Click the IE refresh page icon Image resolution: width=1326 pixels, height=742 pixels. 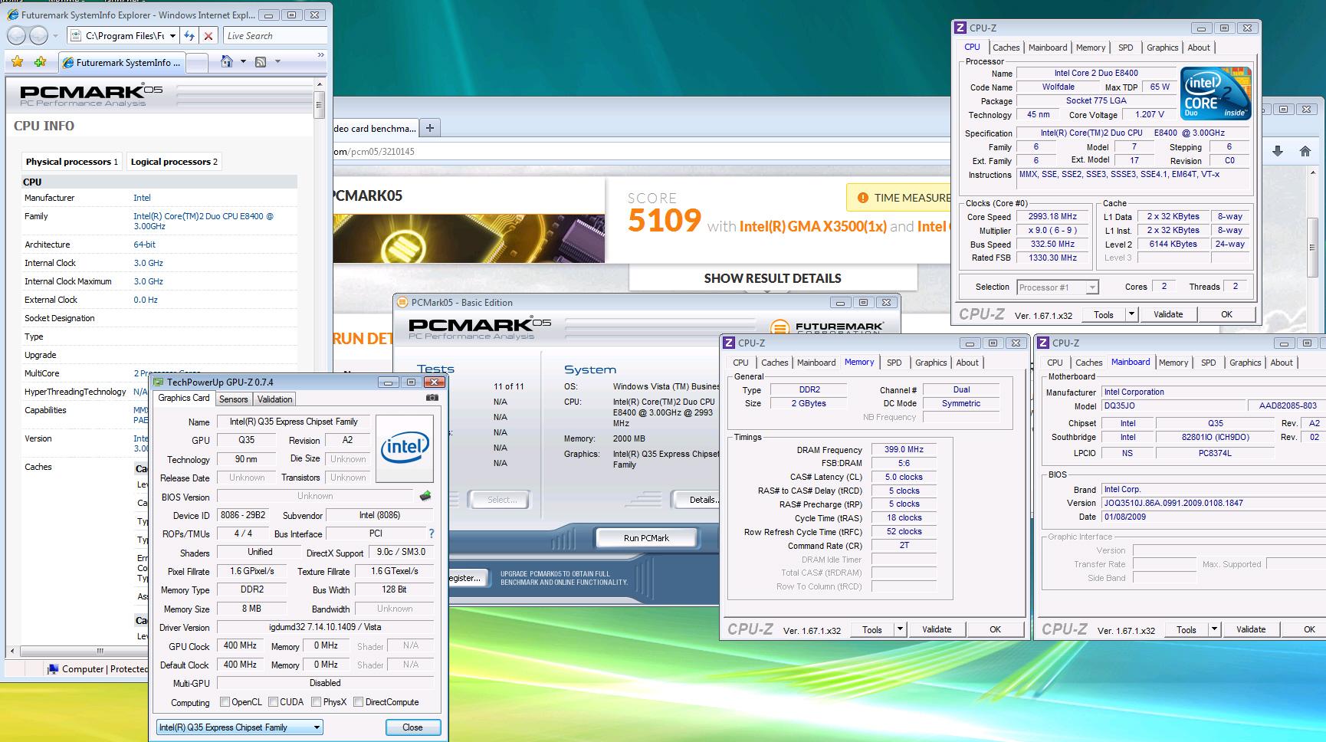[190, 35]
